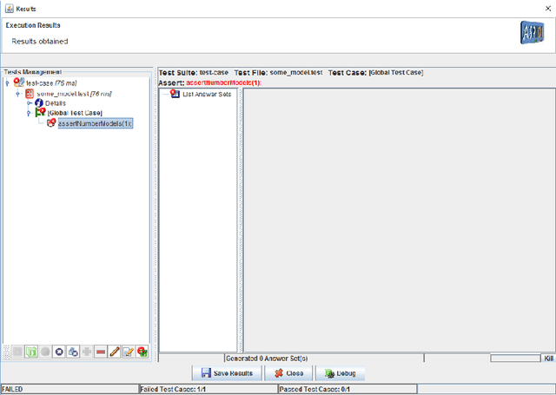
Task: Click the green run tests toolbar icon
Action: point(31,352)
